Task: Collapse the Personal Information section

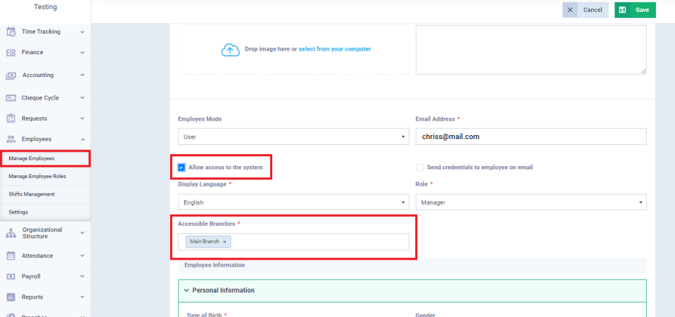Action: (187, 291)
